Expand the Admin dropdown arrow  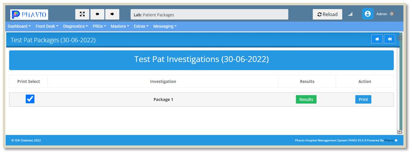tap(392, 14)
